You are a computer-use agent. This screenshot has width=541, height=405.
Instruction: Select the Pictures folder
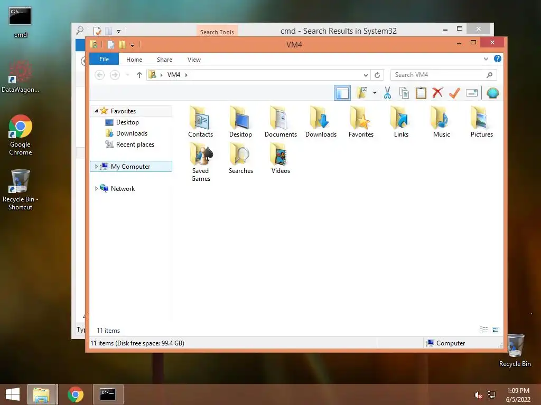tap(482, 122)
